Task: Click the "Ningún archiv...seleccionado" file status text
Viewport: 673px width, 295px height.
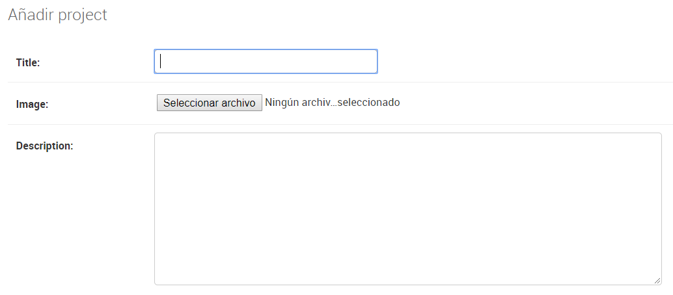Action: click(x=333, y=103)
